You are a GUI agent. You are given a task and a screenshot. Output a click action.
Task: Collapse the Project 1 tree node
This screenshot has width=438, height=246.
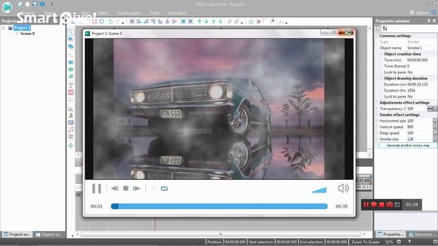[3, 27]
